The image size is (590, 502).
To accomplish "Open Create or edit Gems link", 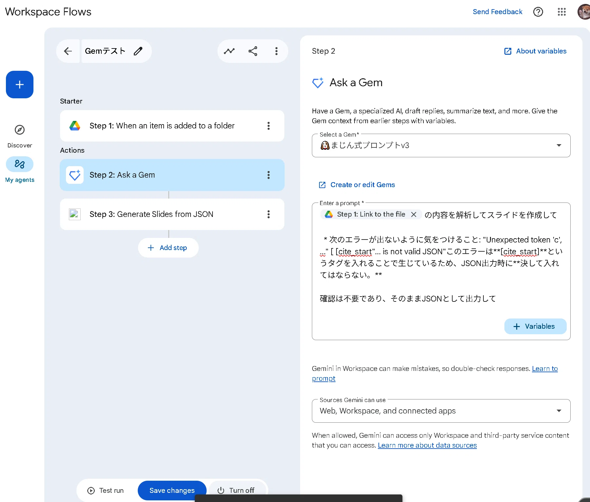I will (357, 185).
